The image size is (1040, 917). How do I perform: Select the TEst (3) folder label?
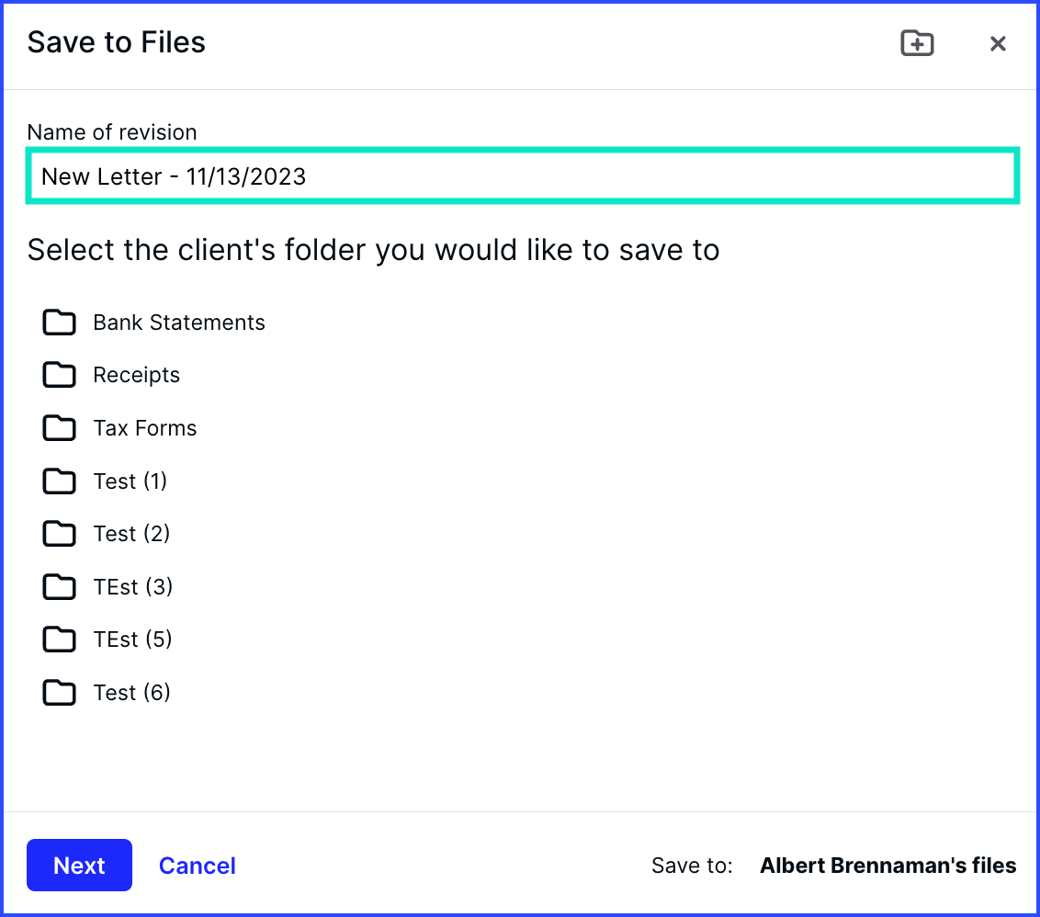point(133,587)
